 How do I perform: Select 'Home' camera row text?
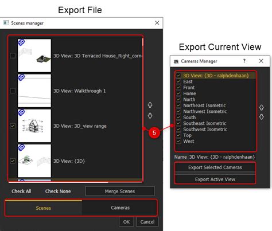(189, 93)
